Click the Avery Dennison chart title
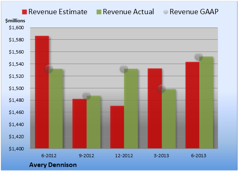 (53, 165)
